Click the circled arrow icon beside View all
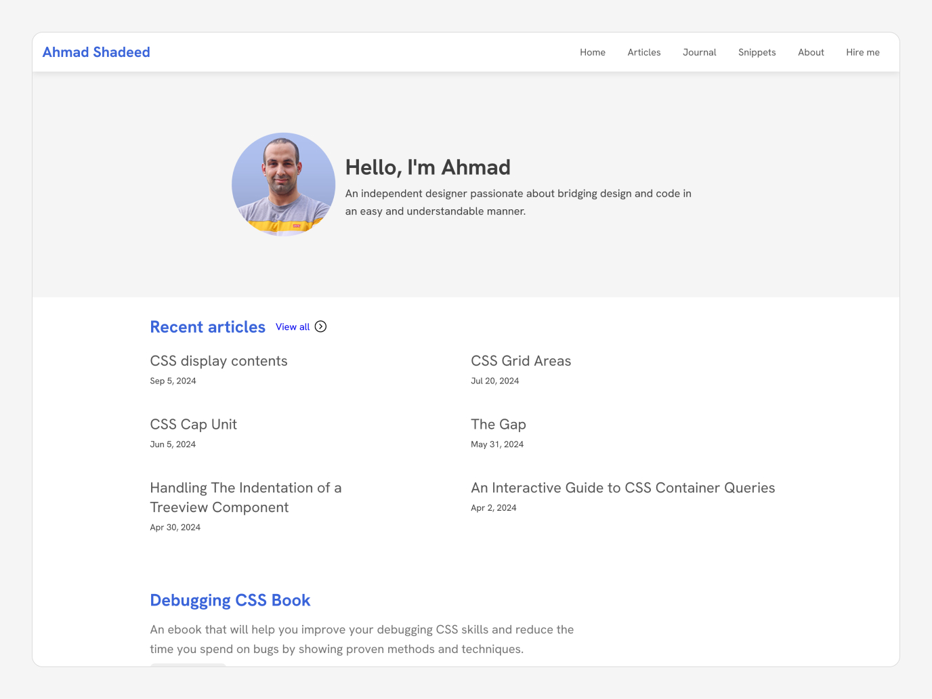The width and height of the screenshot is (932, 699). point(321,326)
